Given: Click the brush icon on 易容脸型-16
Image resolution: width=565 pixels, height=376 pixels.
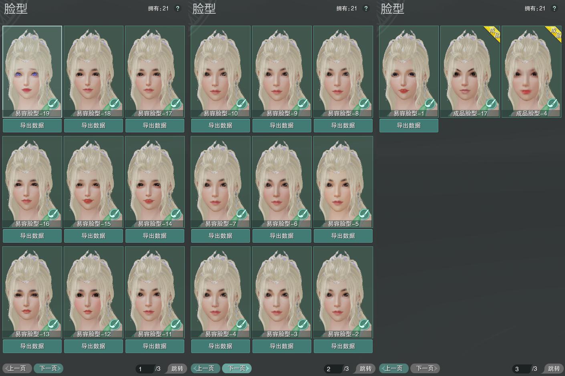Looking at the screenshot, I should click(x=54, y=215).
